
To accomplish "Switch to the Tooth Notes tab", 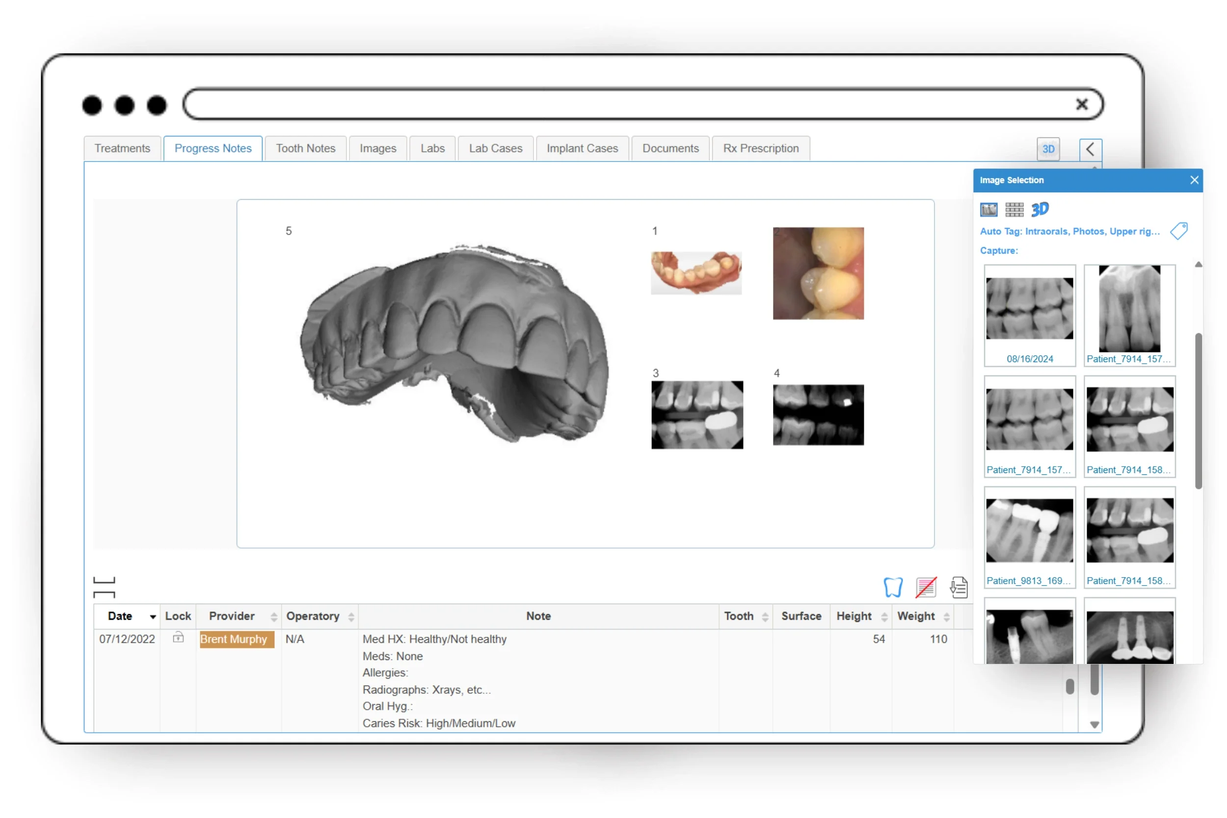I will tap(305, 149).
